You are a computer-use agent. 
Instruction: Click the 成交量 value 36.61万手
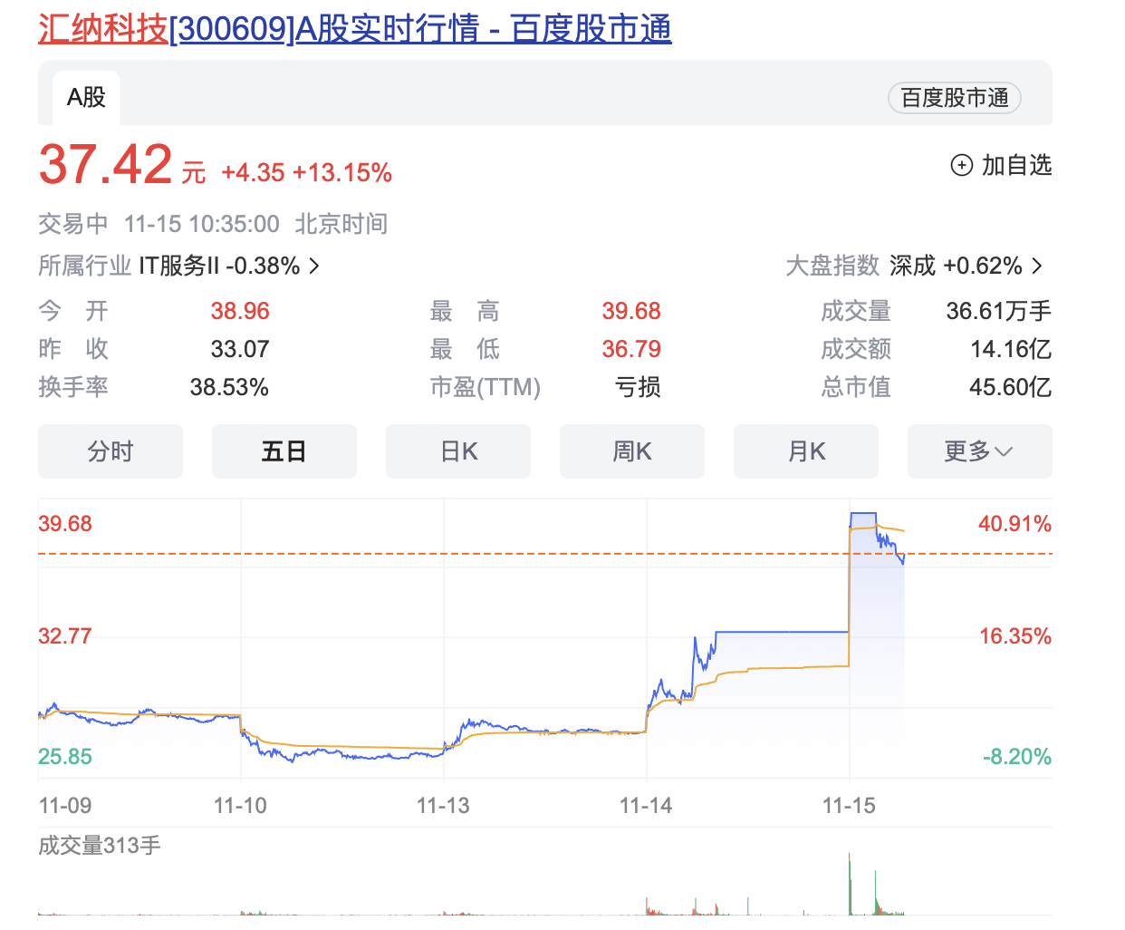[999, 311]
